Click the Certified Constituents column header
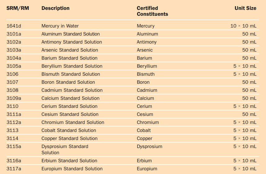Screen dimensions: 266x174 (152, 11)
